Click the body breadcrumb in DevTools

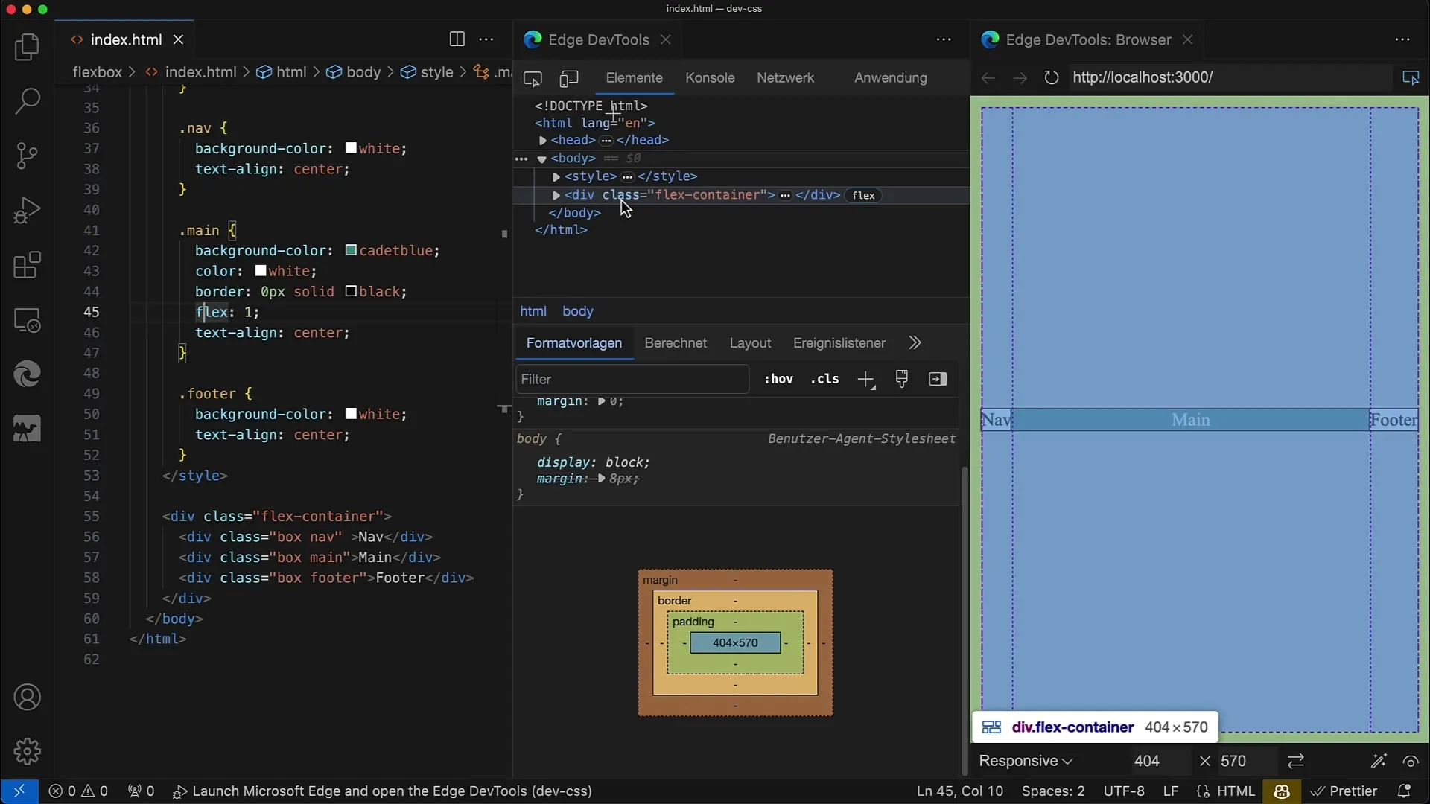pos(578,311)
